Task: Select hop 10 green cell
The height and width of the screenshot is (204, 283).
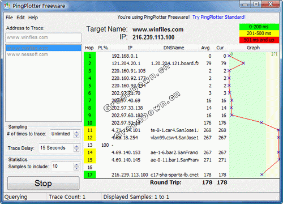Action: pos(90,123)
